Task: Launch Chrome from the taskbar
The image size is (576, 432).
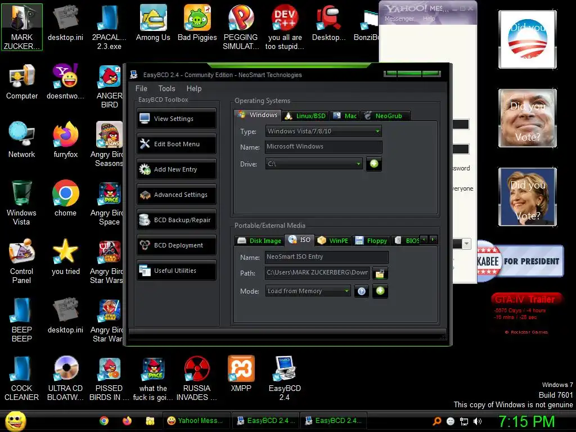Action: pyautogui.click(x=104, y=421)
